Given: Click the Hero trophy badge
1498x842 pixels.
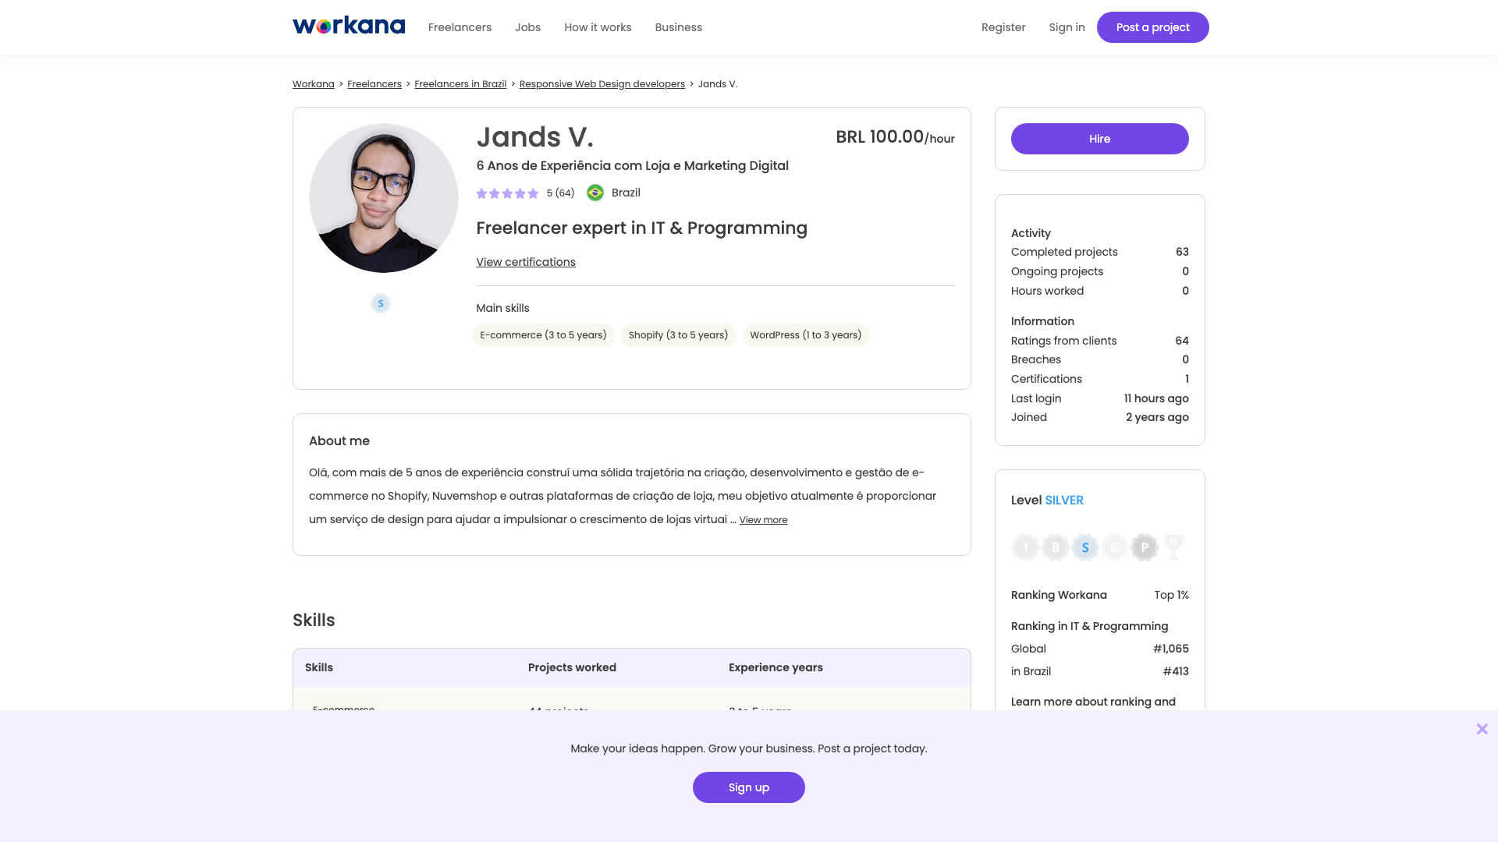Looking at the screenshot, I should tap(1173, 547).
